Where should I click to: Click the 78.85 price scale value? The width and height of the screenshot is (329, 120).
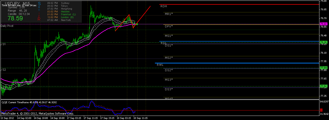point(324,10)
